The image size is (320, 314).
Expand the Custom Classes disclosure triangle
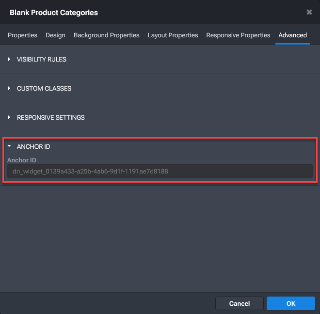pos(9,88)
